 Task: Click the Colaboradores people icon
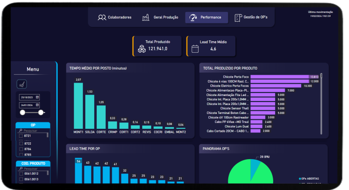(x=102, y=17)
